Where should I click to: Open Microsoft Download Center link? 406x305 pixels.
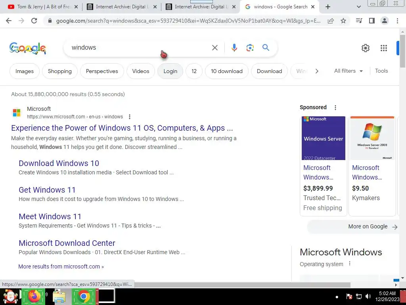click(67, 243)
